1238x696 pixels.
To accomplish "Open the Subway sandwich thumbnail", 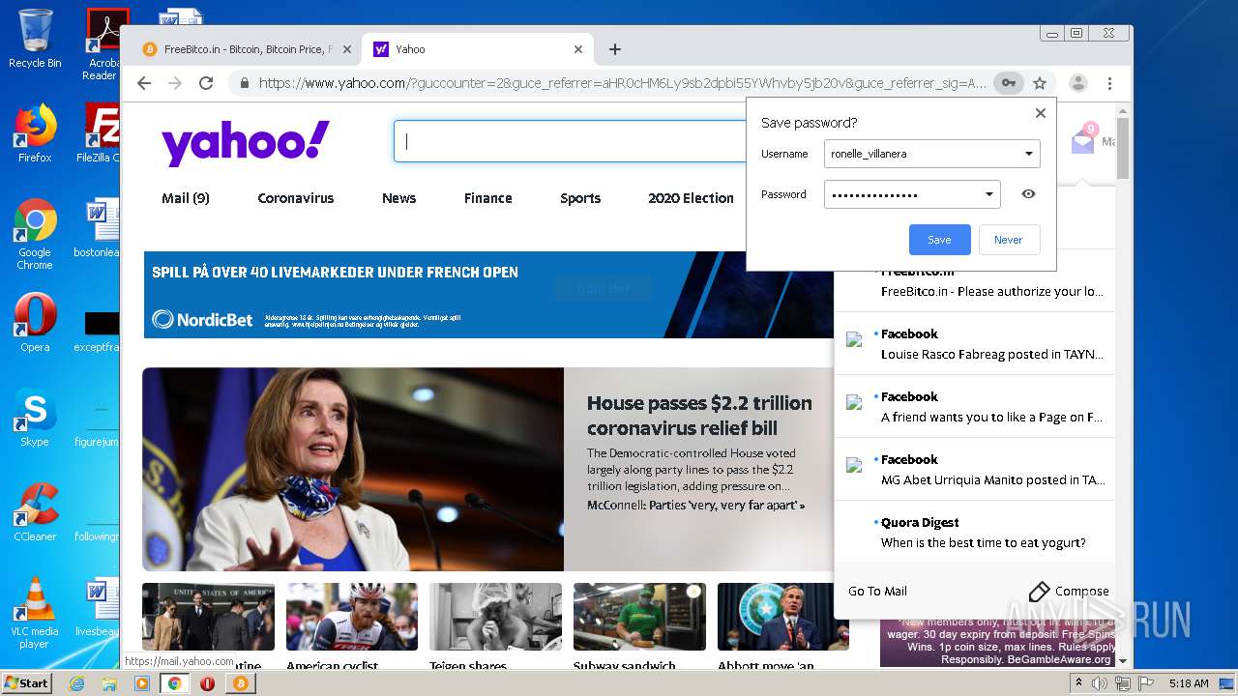I will point(639,617).
